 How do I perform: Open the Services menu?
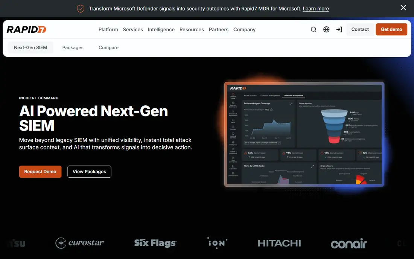(133, 30)
